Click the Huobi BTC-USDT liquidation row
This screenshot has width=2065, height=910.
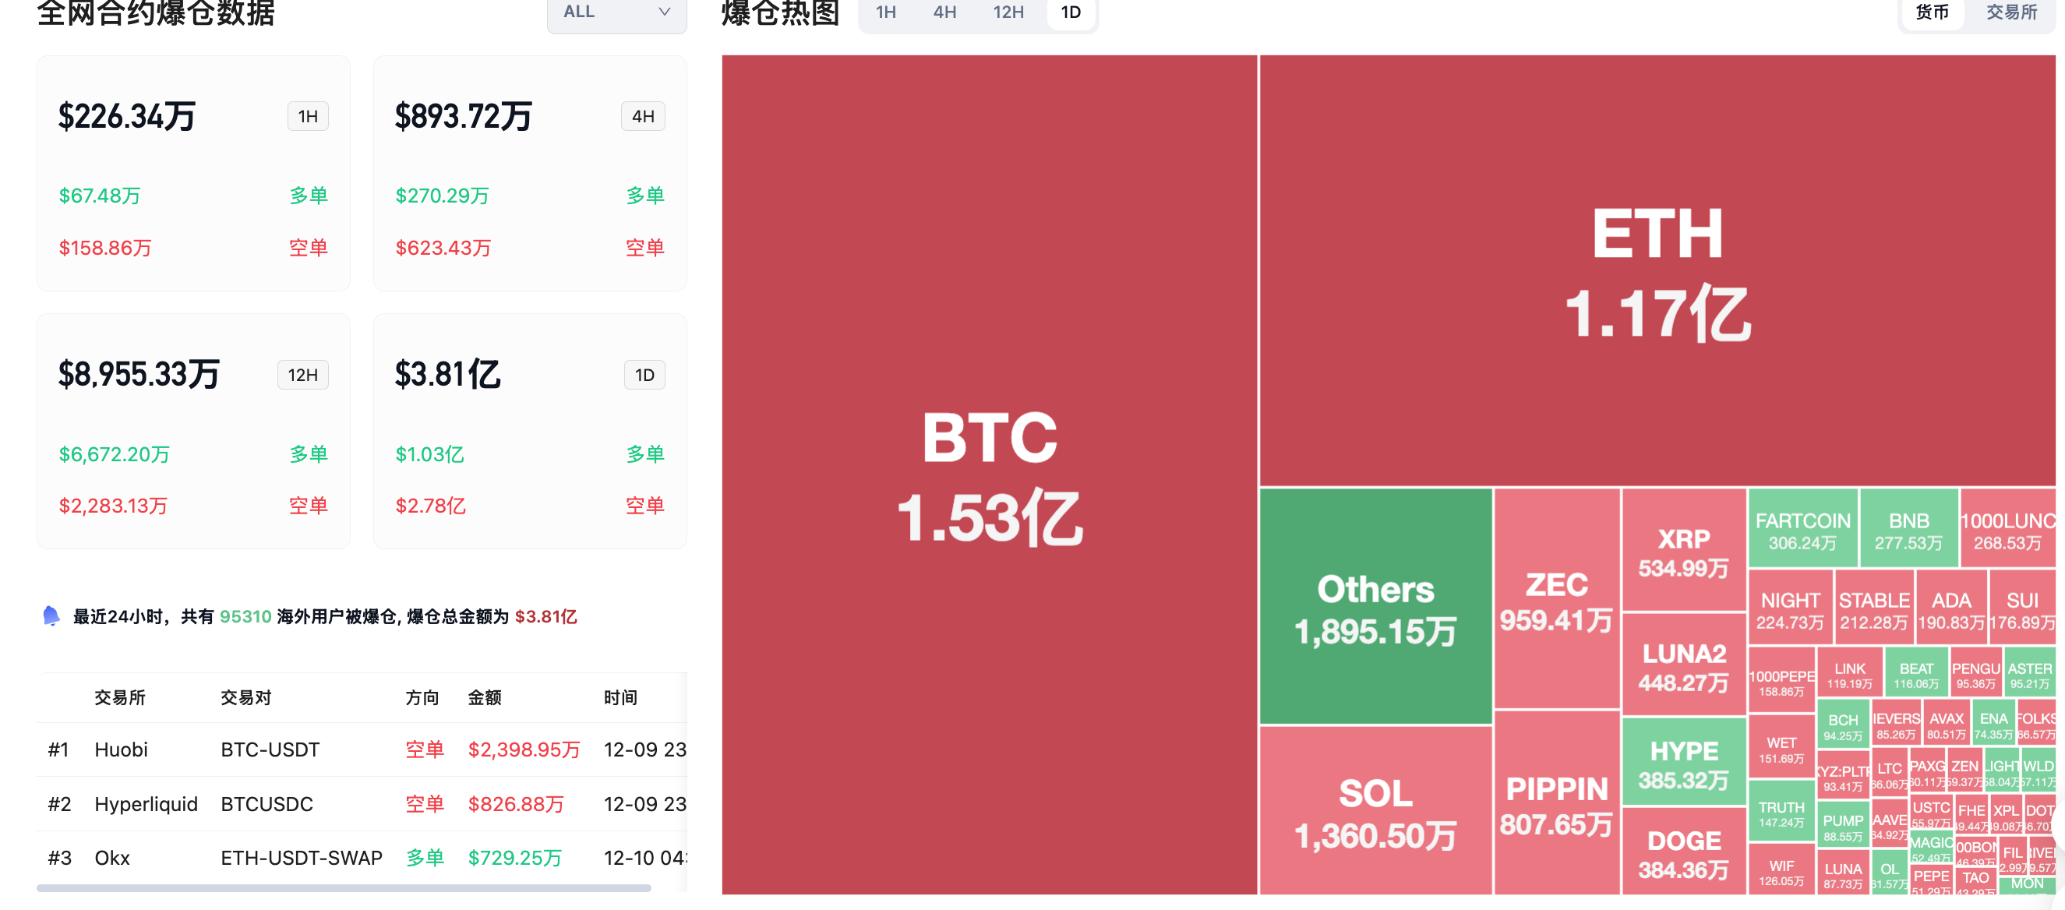[x=361, y=750]
